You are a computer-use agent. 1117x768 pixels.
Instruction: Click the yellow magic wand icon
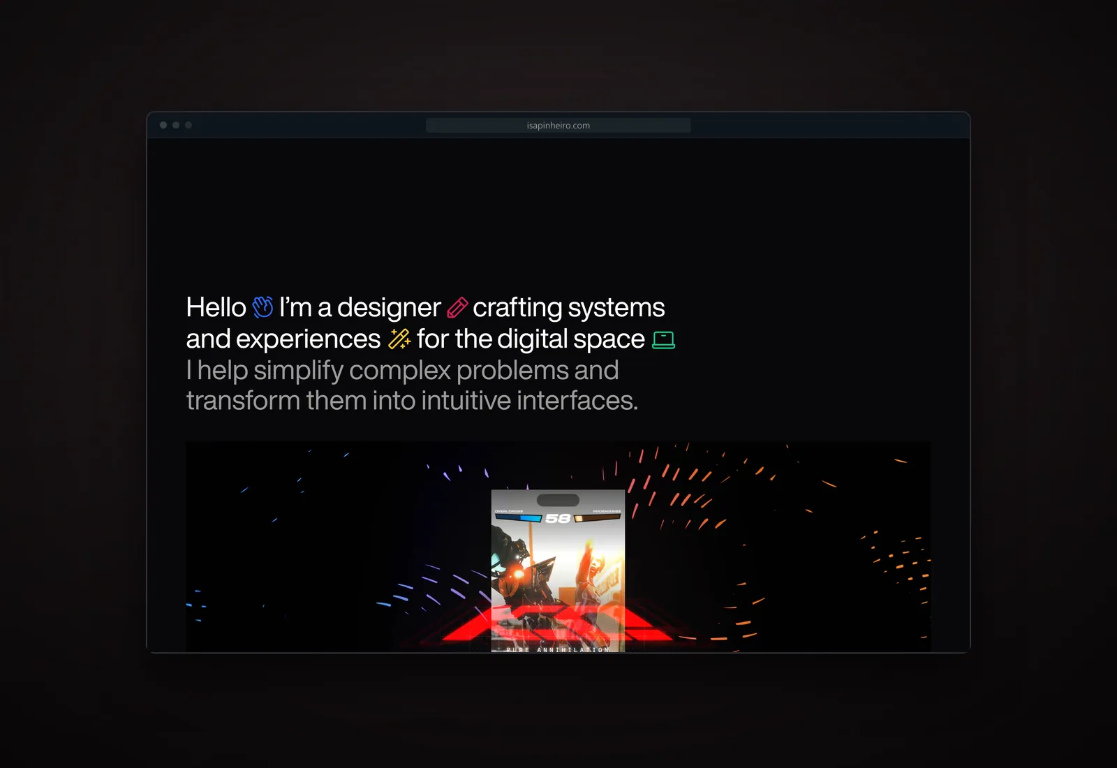pos(399,339)
